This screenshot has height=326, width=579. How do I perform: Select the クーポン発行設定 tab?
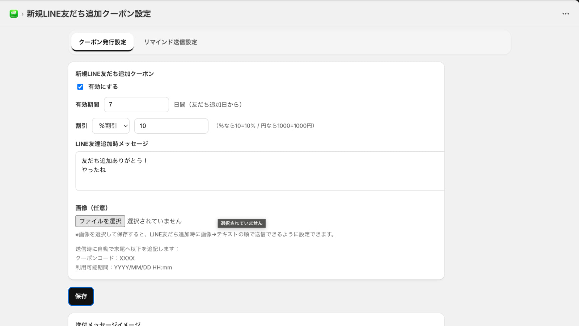[102, 42]
